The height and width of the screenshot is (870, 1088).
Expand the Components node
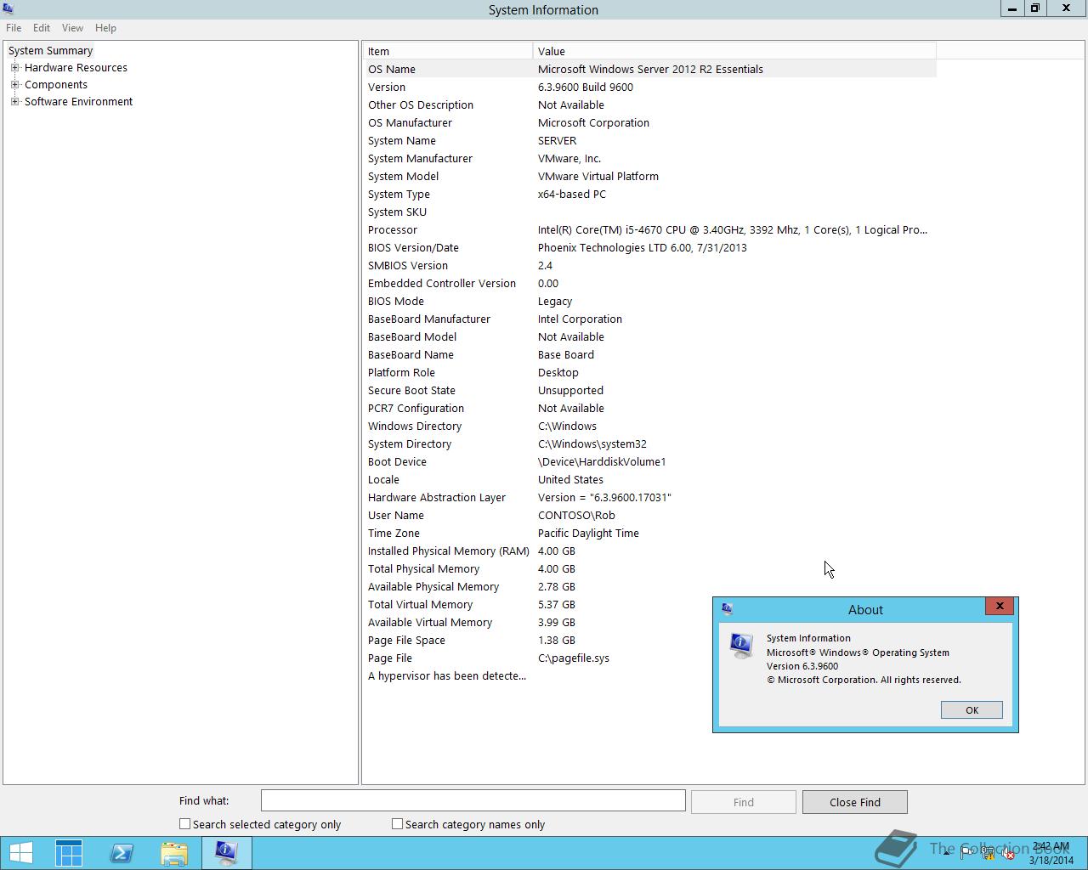(x=14, y=84)
